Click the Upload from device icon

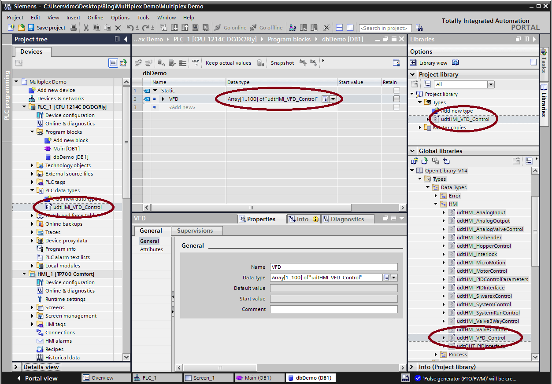click(x=185, y=28)
